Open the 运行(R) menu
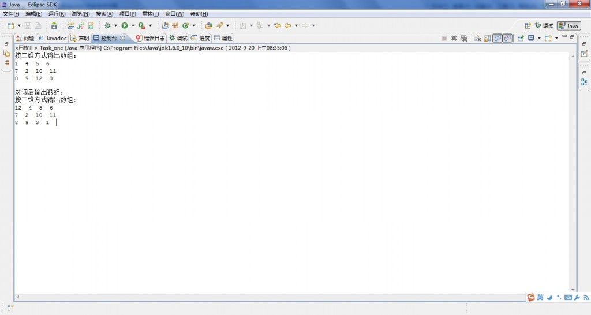The image size is (591, 315). (x=57, y=14)
